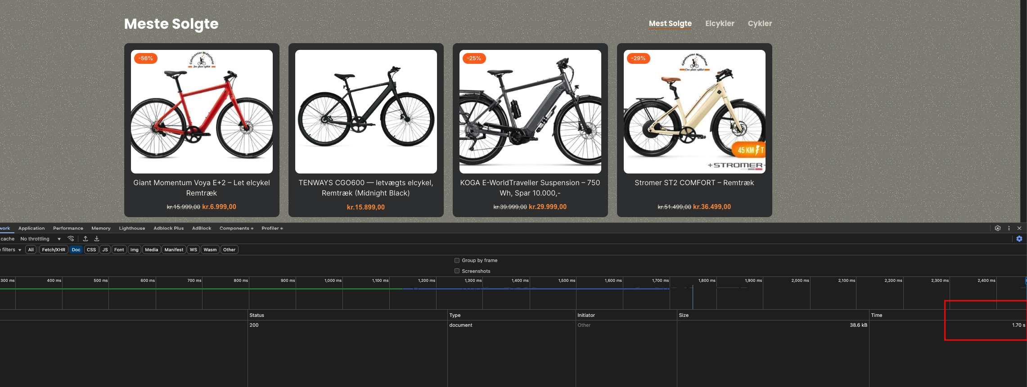Open the AdBlock tab
Screen dimensions: 1027x387
click(202, 228)
